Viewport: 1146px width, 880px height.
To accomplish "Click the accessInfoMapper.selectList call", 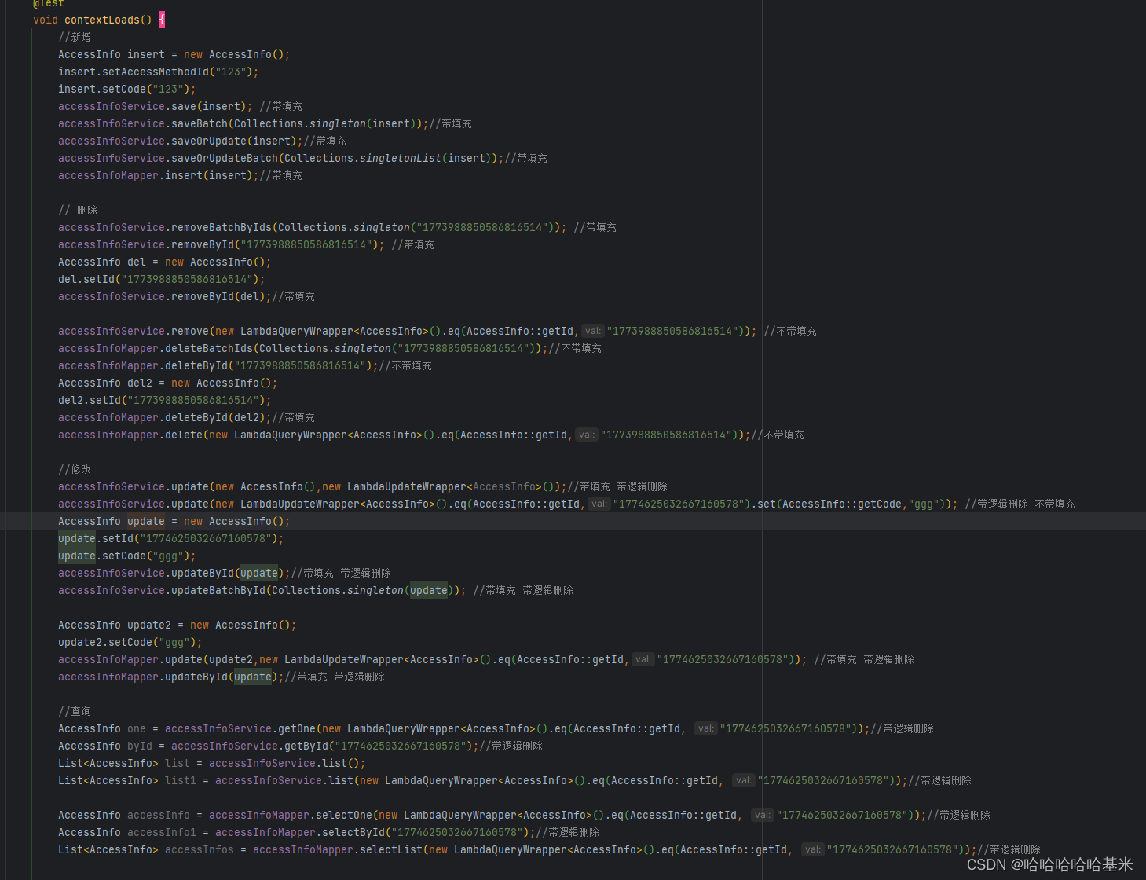I will (615, 849).
